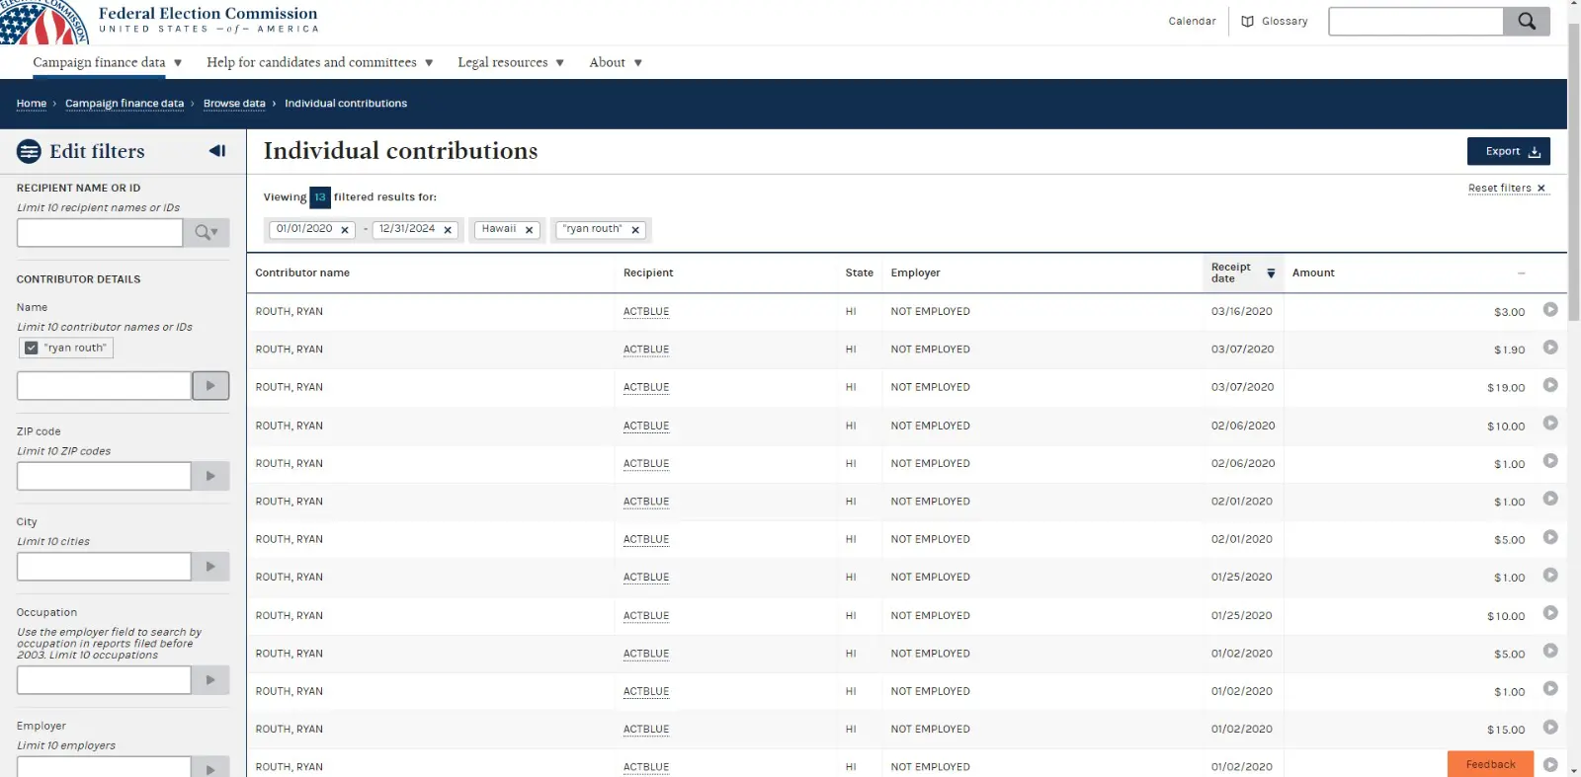Remove the Hawaii filter tag
The width and height of the screenshot is (1581, 777).
tap(529, 230)
